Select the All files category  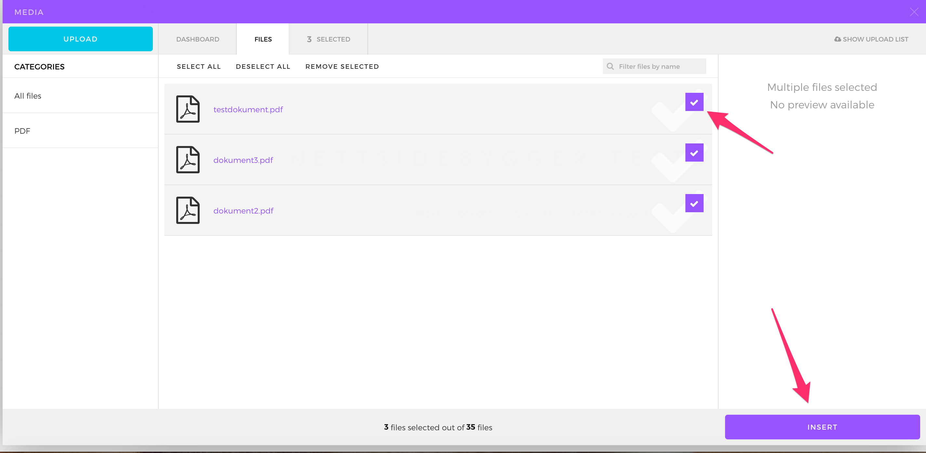(80, 95)
